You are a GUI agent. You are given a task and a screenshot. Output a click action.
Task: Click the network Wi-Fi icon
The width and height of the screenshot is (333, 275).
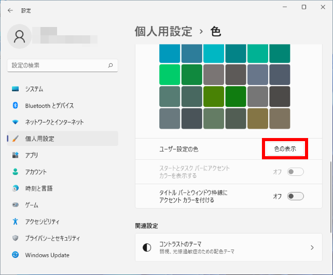[15, 122]
